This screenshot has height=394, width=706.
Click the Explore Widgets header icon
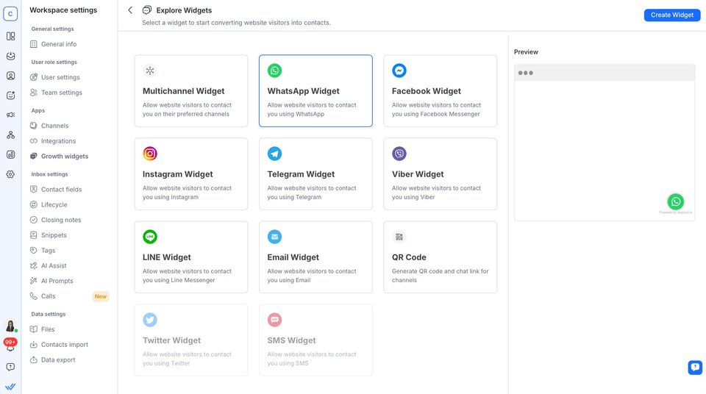pyautogui.click(x=147, y=10)
